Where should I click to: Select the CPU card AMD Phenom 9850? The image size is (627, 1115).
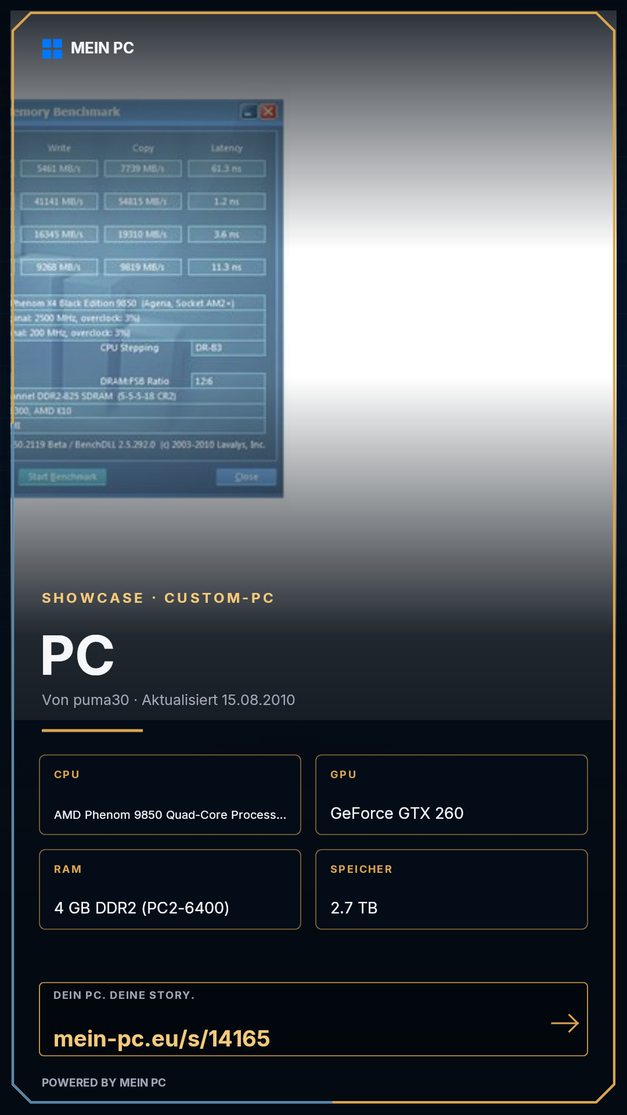170,795
